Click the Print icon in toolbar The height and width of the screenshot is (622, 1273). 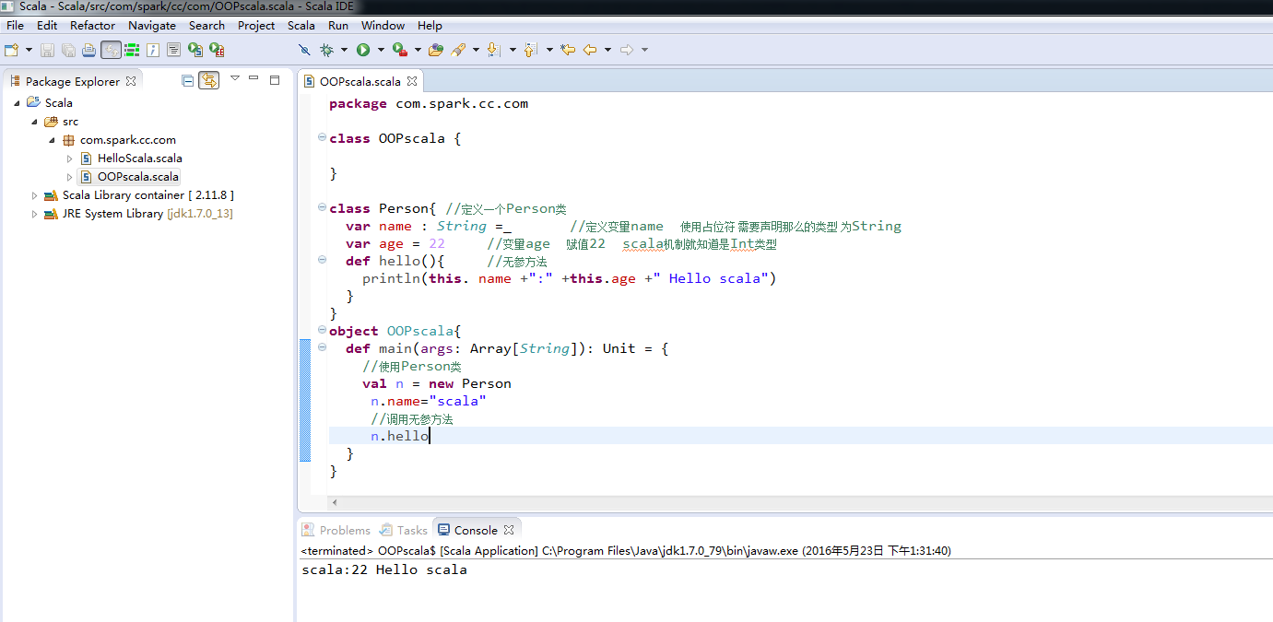point(88,50)
